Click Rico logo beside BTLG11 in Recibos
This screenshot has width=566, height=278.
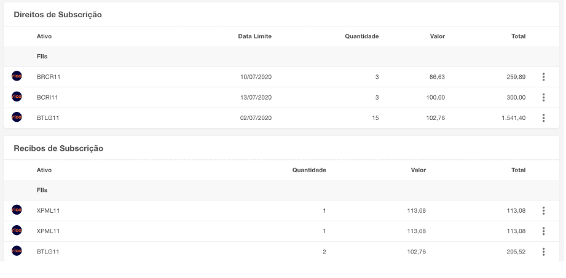coord(17,251)
